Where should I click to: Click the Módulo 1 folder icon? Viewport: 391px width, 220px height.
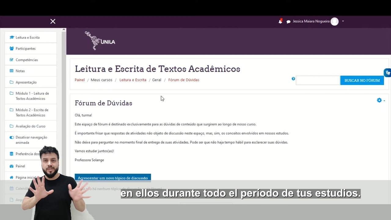[x=12, y=93]
